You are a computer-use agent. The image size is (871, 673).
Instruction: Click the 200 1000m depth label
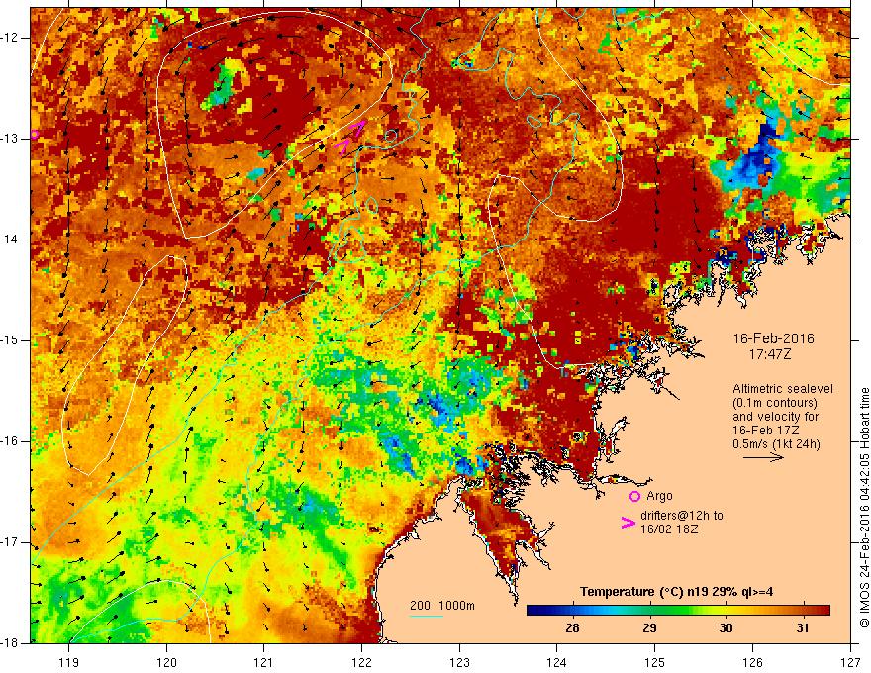(x=442, y=606)
